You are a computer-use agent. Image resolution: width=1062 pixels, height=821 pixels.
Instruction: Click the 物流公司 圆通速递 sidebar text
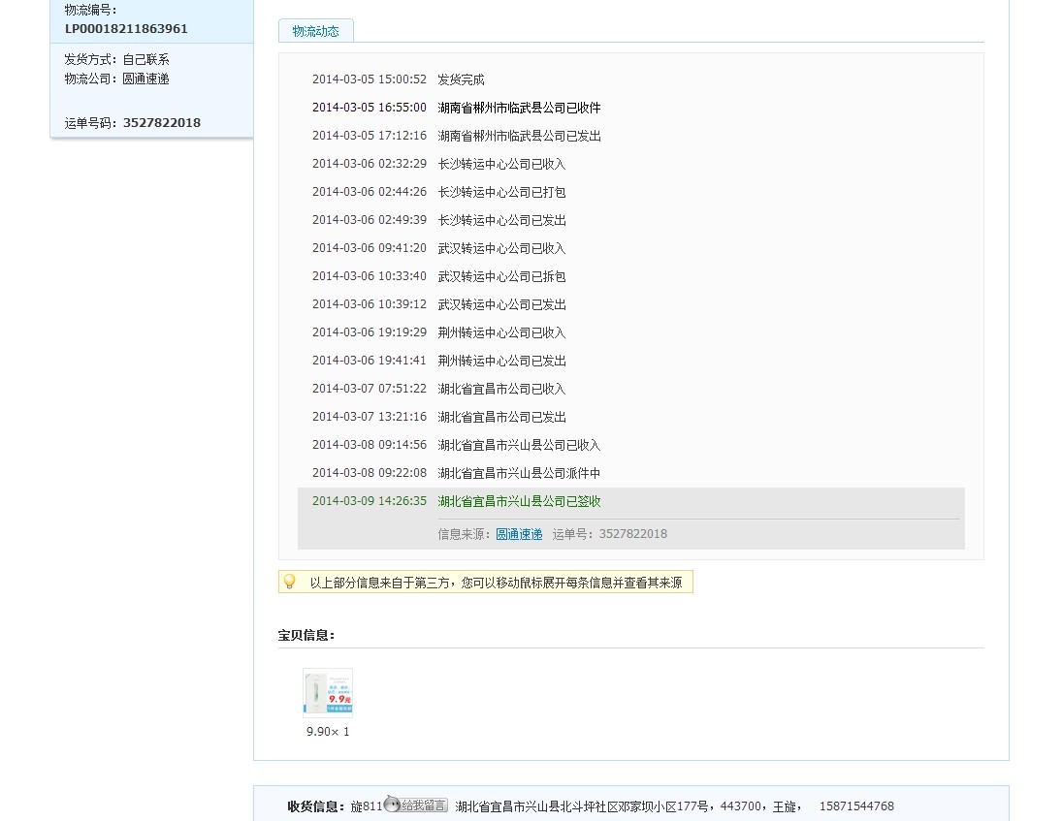tap(117, 79)
